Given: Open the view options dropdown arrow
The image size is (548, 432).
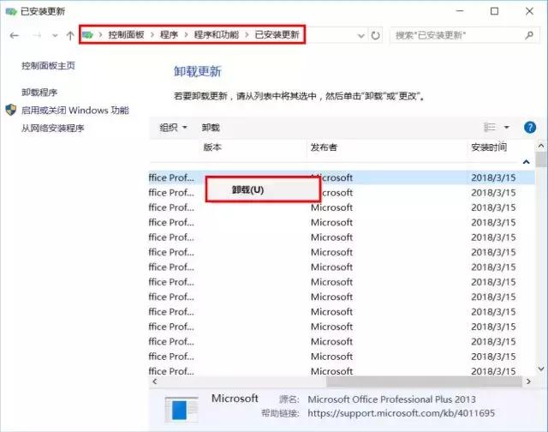Looking at the screenshot, I should click(506, 127).
